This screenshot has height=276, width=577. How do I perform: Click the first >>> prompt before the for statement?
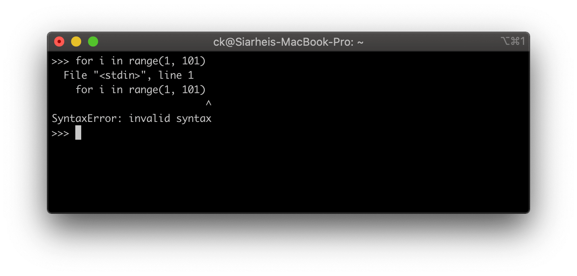coord(60,61)
